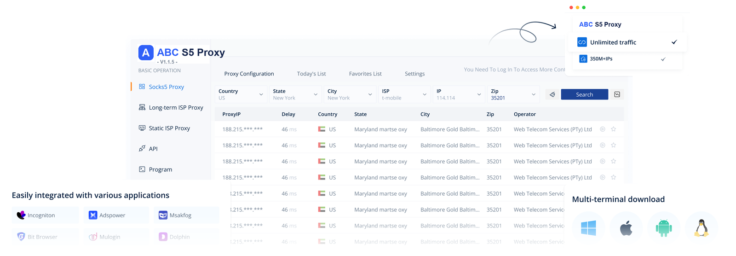Favorite the second proxy row star
This screenshot has width=736, height=256.
click(614, 145)
